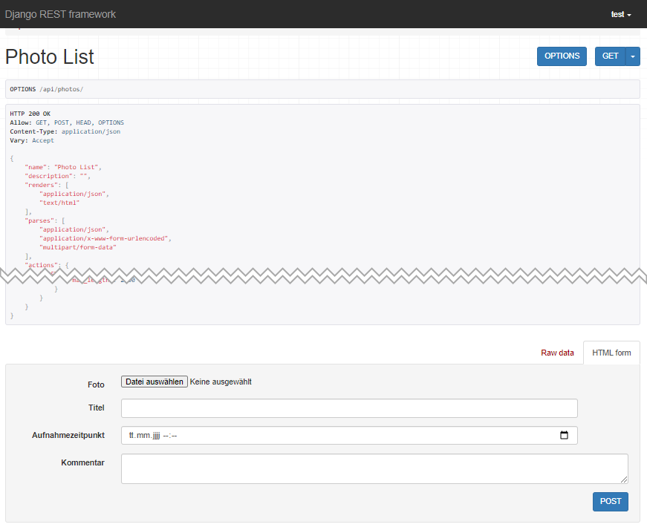Image resolution: width=647 pixels, height=530 pixels.
Task: Focus the Titel text field
Action: tap(349, 408)
